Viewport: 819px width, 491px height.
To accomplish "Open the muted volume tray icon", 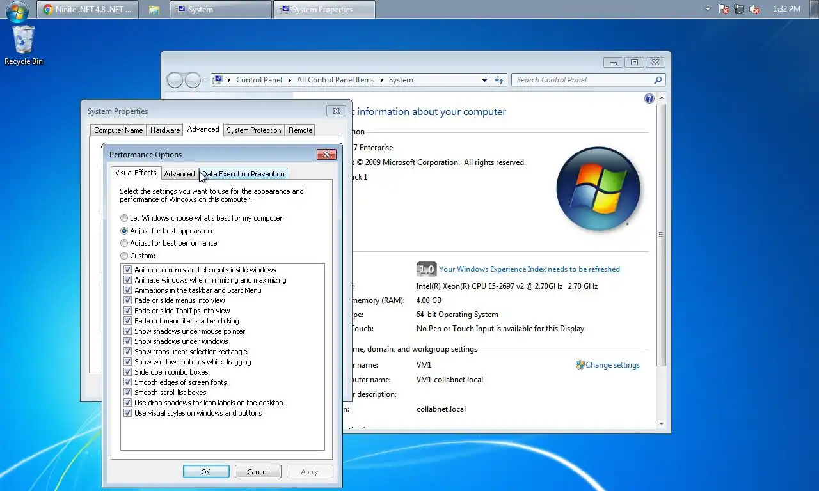I will (x=755, y=10).
